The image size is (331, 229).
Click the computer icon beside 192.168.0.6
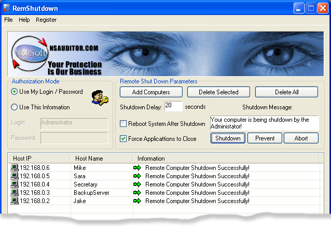pos(15,168)
